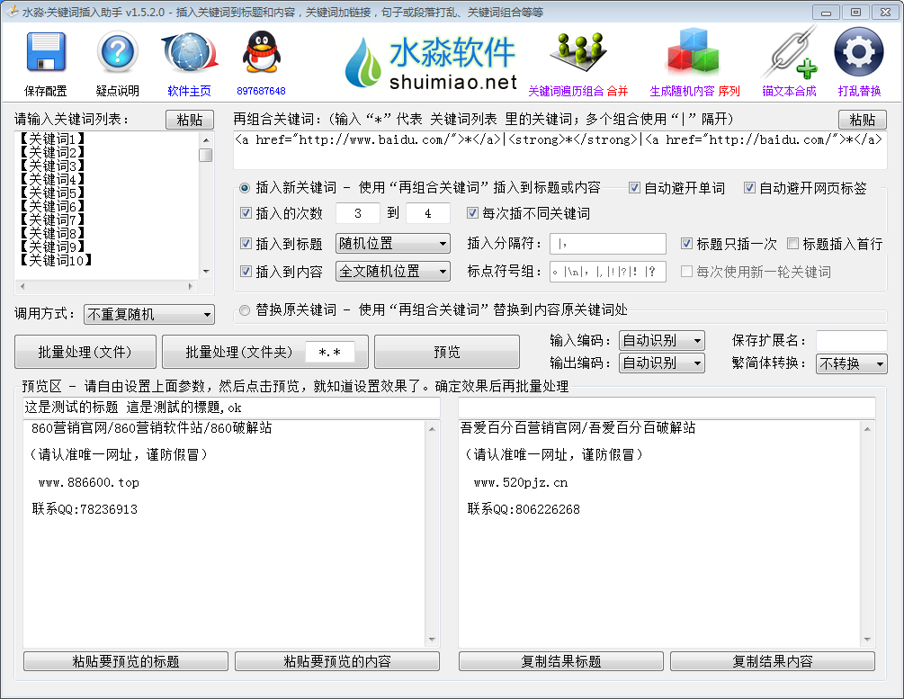Click keyword list horizontal scroll right arrow
The height and width of the screenshot is (699, 904).
(191, 286)
